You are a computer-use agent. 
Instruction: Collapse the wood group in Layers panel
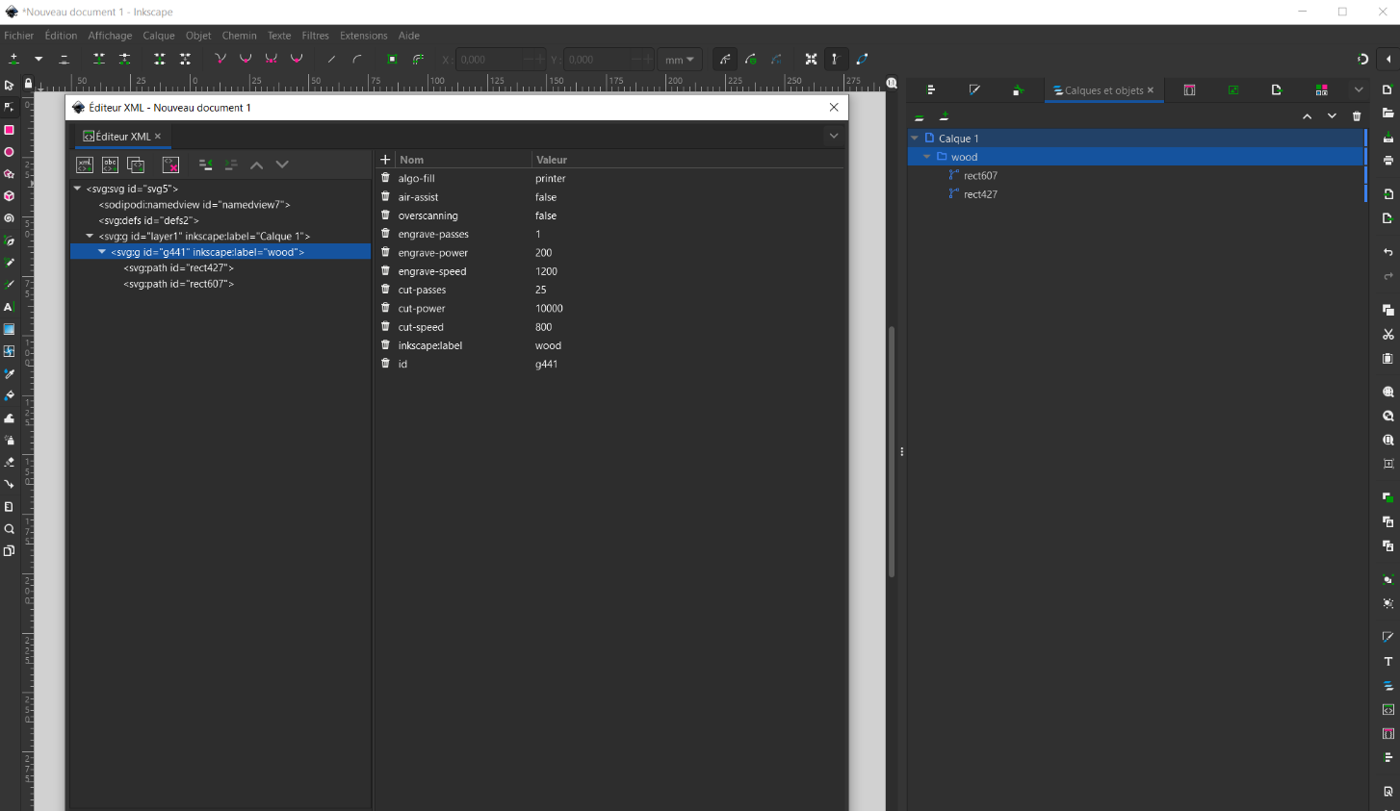927,157
